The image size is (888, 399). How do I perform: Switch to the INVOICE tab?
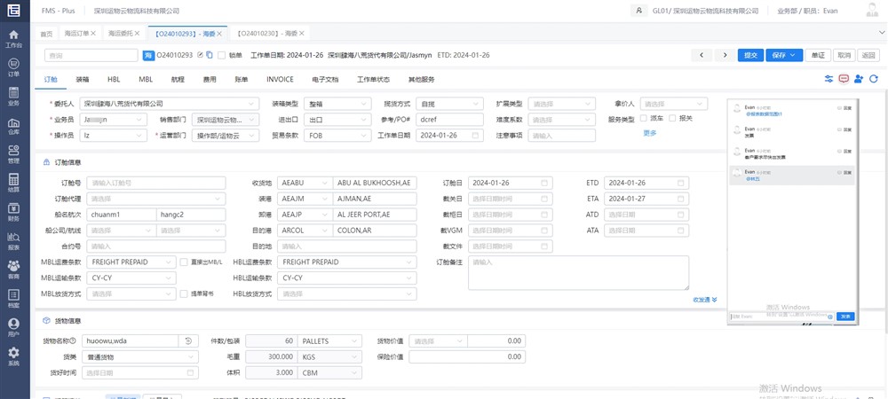tap(280, 80)
